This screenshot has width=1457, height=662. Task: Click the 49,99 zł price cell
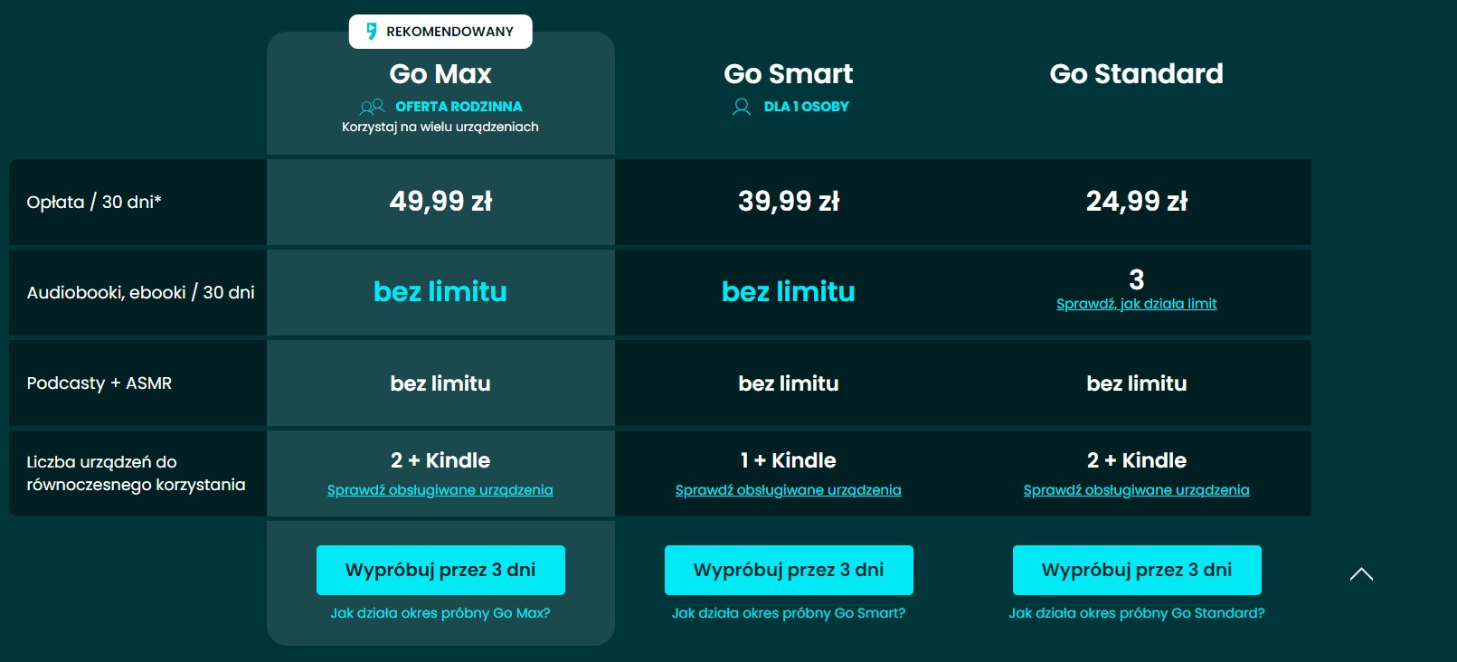tap(440, 202)
